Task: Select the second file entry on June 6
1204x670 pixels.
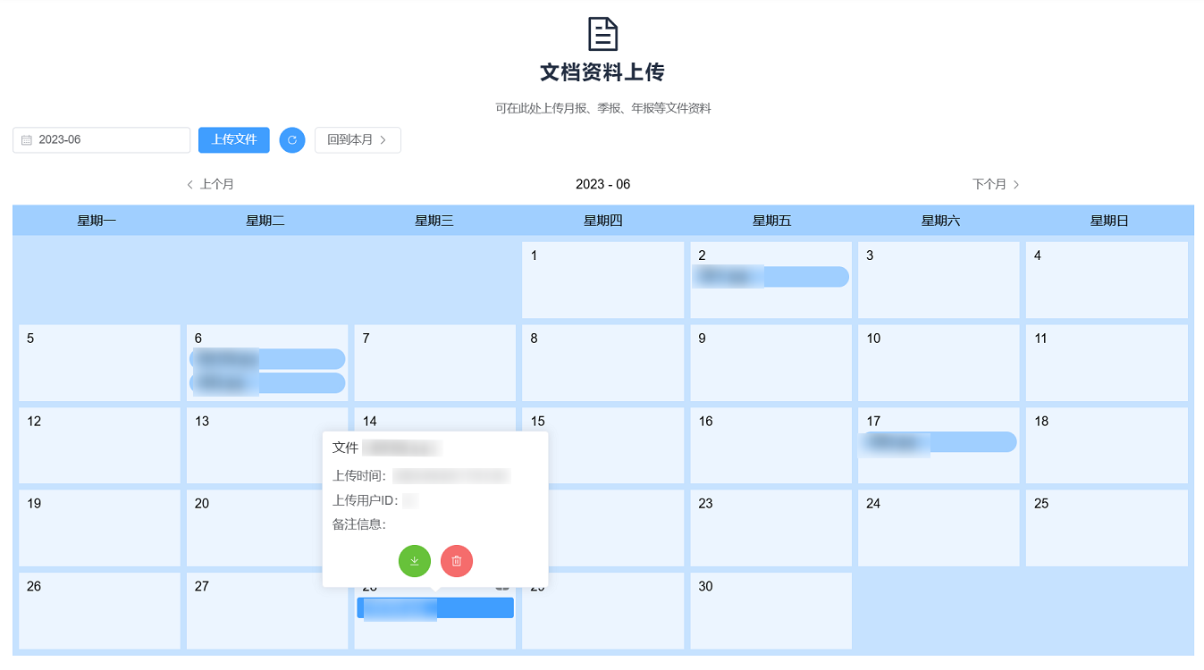Action: 266,384
